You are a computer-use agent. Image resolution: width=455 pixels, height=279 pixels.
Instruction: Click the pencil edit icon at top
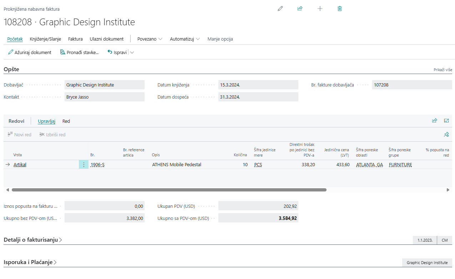pyautogui.click(x=280, y=9)
